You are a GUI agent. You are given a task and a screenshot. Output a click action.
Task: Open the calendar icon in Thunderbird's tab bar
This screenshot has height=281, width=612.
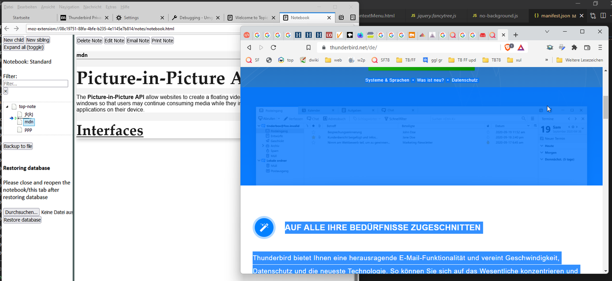tap(341, 18)
